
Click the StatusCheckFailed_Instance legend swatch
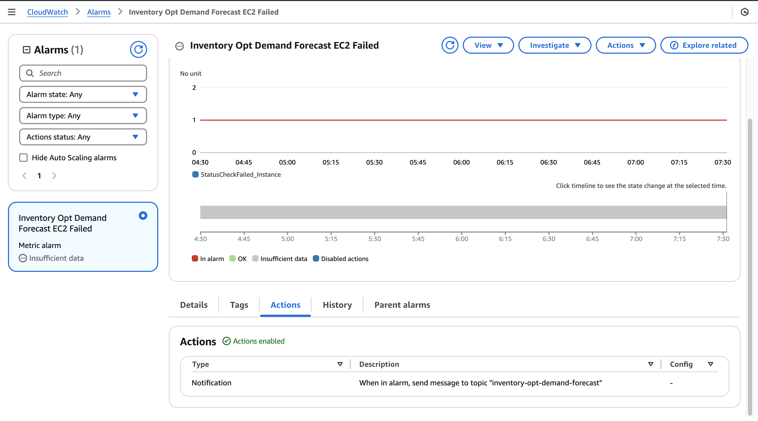click(195, 174)
